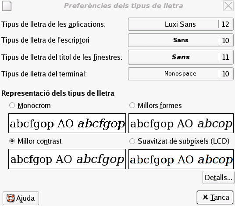Open the Luxi Sans application font chooser

point(181,24)
